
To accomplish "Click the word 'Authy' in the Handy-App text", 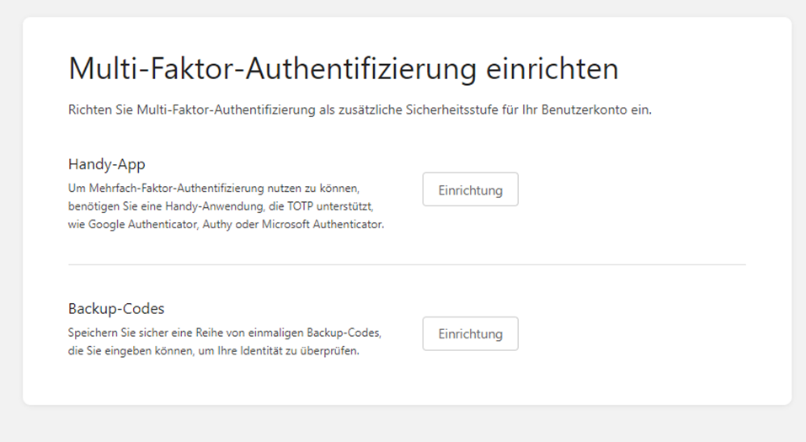I will click(x=217, y=225).
